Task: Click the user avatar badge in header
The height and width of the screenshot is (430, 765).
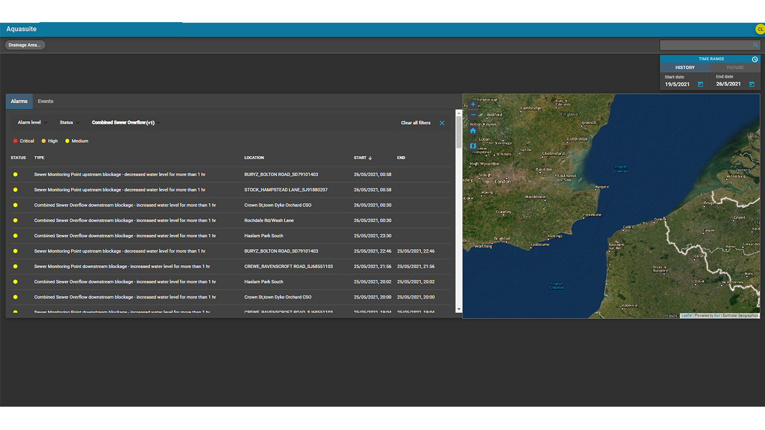Action: tap(760, 29)
